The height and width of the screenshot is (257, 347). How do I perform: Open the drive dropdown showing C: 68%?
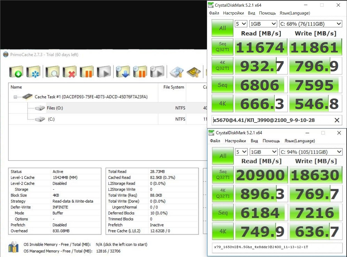pos(310,24)
